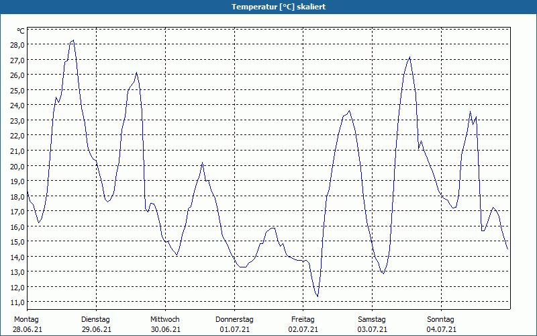The height and width of the screenshot is (336, 537).
Task: Select the Samstag day label
Action: tap(372, 319)
